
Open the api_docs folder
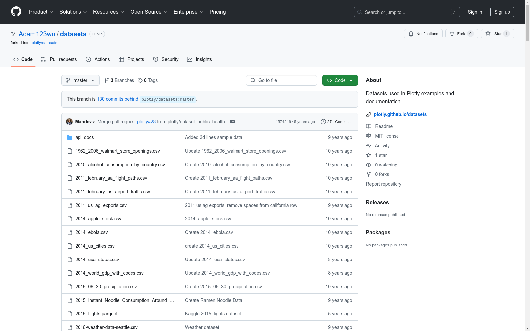84,137
